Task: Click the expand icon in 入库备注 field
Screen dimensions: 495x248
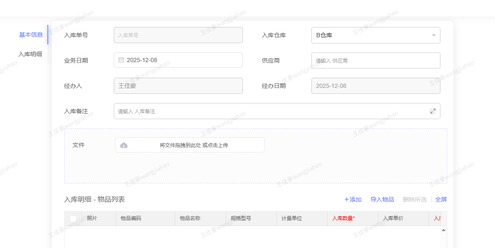Action: pos(433,111)
